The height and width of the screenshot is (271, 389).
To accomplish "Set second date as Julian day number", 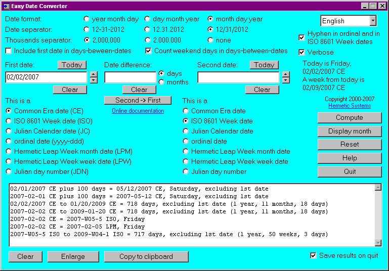I will pyautogui.click(x=186, y=171).
